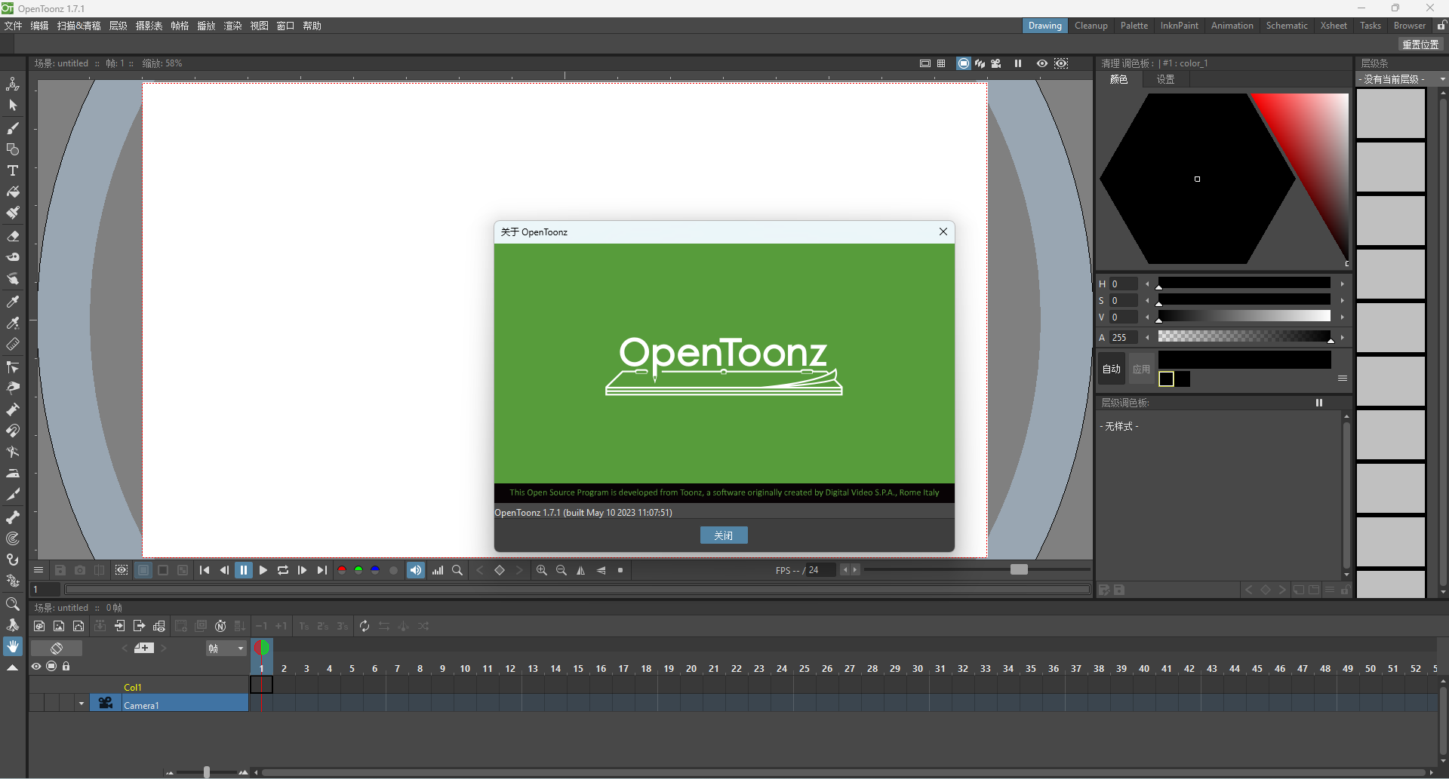1449x779 pixels.
Task: Click the Alpha value field 255
Action: click(x=1123, y=337)
